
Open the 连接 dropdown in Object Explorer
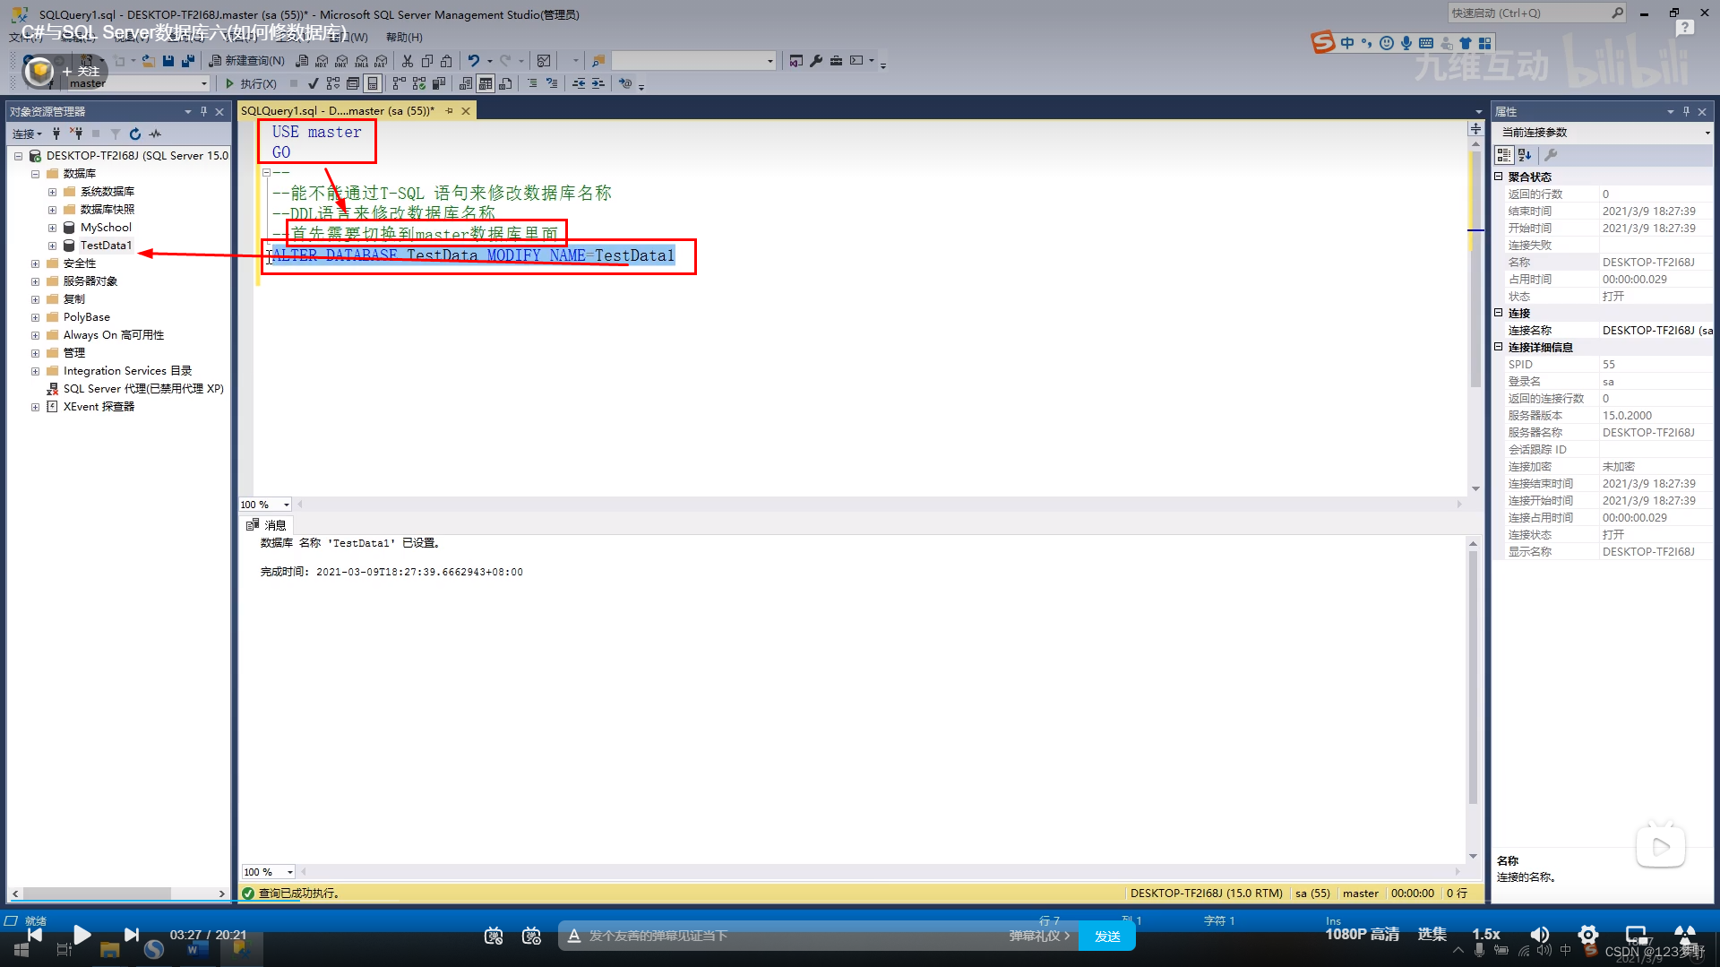pos(27,134)
